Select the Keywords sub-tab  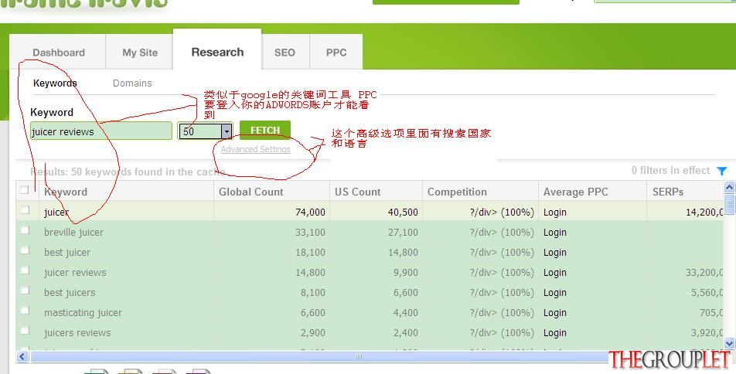click(x=55, y=83)
